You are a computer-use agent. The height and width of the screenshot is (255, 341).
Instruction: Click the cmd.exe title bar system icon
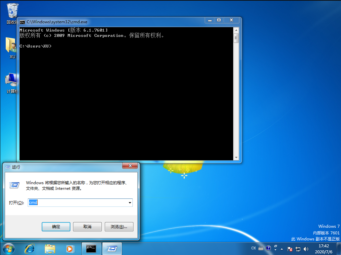[22, 22]
